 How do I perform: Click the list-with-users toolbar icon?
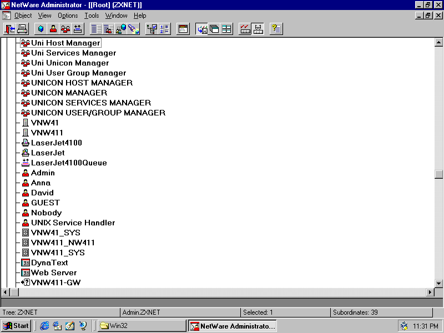108,29
